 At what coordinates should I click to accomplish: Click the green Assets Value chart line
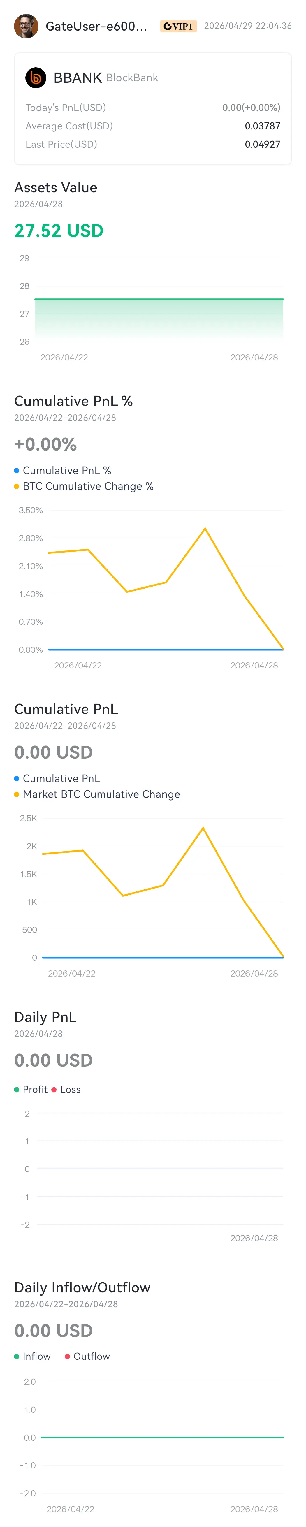click(x=159, y=299)
